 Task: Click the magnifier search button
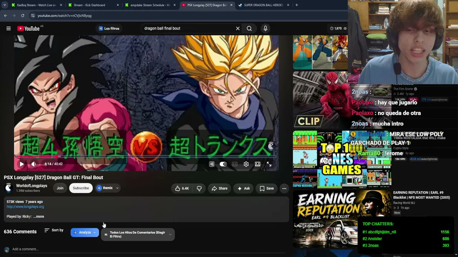(249, 29)
